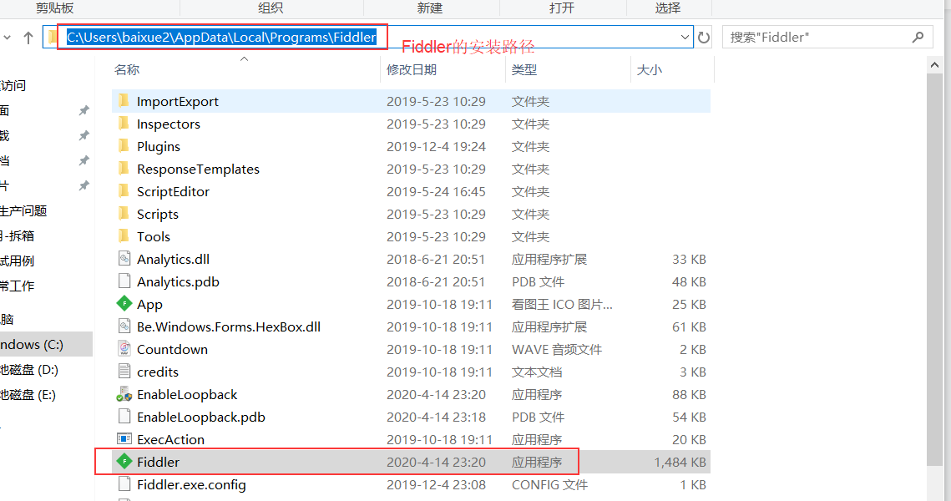Select the credits file name

(x=158, y=372)
